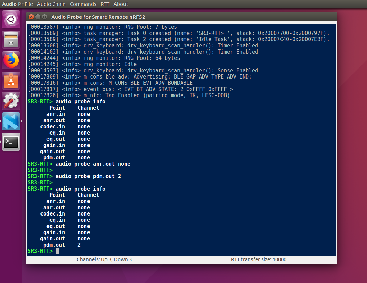
Task: Click the second table's 'Point' column header
Action: pos(57,195)
